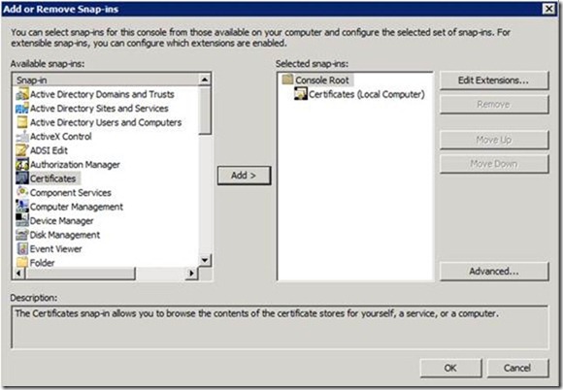The image size is (563, 390).
Task: Click Cancel to dismiss dialog
Action: [x=517, y=368]
